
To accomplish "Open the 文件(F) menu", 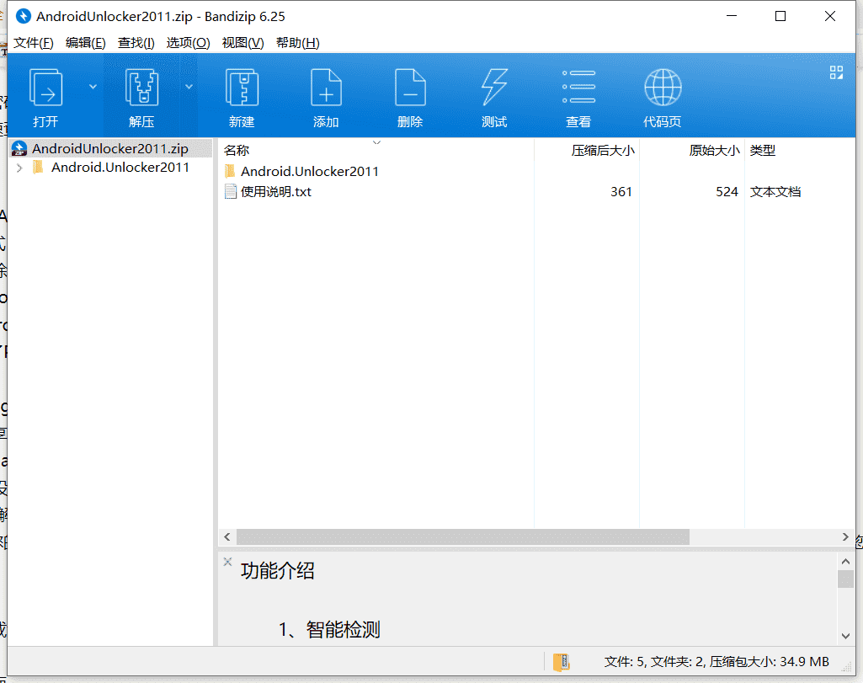I will click(33, 43).
